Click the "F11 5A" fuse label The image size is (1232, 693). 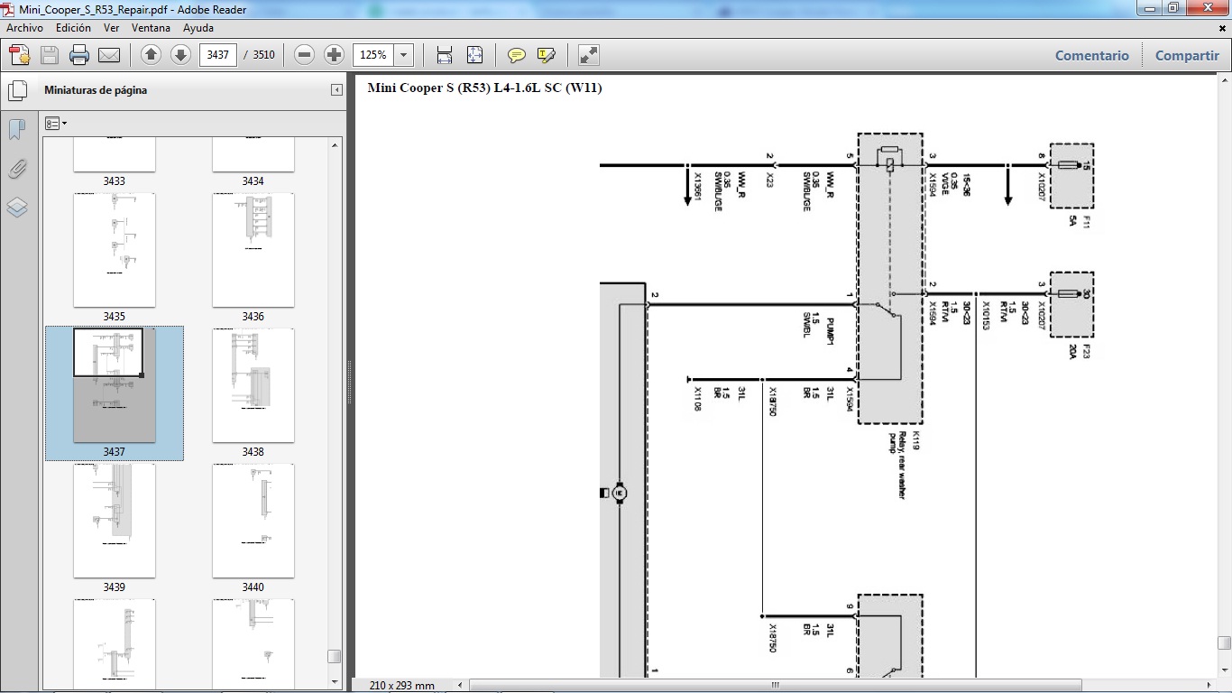[x=1080, y=220]
